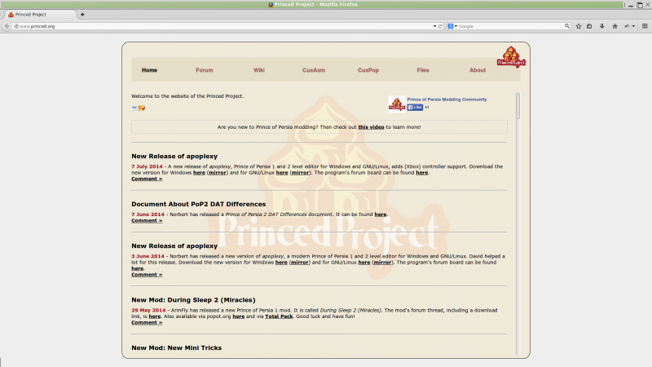This screenshot has height=367, width=652.
Task: Go to browser home page icon
Action: pos(615,26)
